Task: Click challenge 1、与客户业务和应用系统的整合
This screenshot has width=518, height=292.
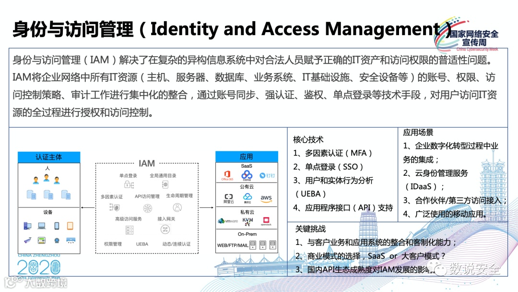Action: (x=376, y=242)
